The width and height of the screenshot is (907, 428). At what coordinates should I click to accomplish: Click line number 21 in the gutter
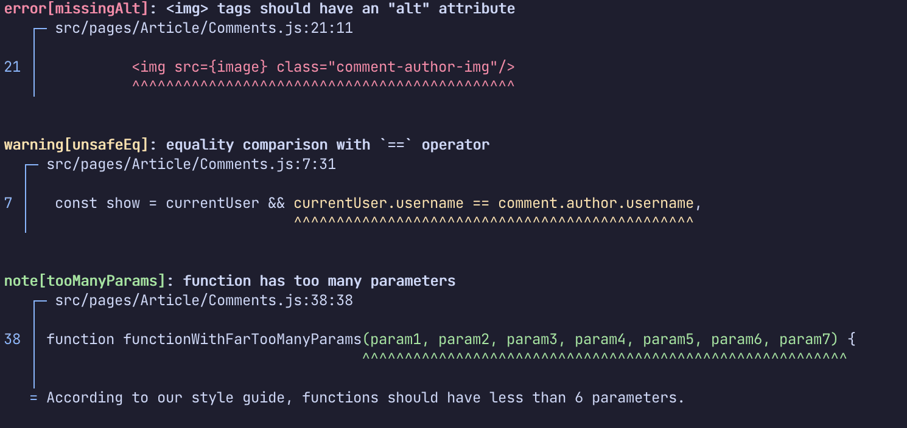coord(12,66)
